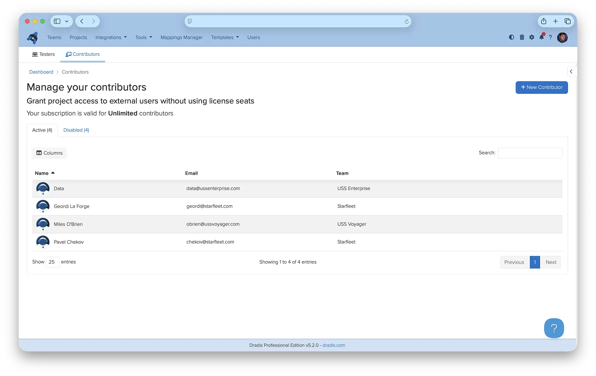Expand the Tools dropdown menu
Screen dimensions: 596x376
coord(144,38)
